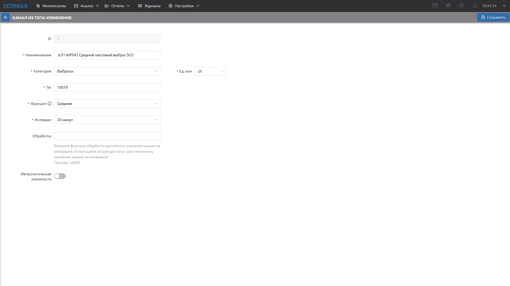
Task: Expand the Функция dropdown
Action: pos(107,104)
